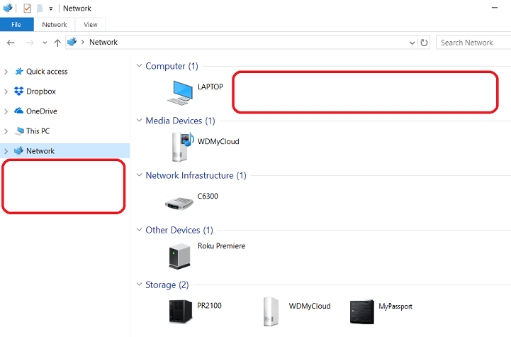Expand the Network tree node
This screenshot has height=337, width=511.
click(6, 151)
